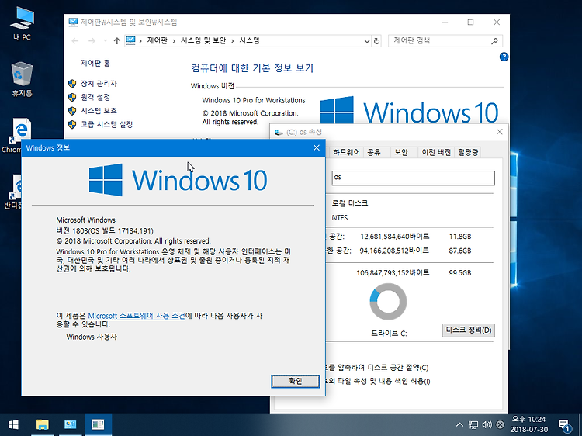Viewport: 582px width, 436px height.
Task: Click the X notification tray icon
Action: click(500, 424)
